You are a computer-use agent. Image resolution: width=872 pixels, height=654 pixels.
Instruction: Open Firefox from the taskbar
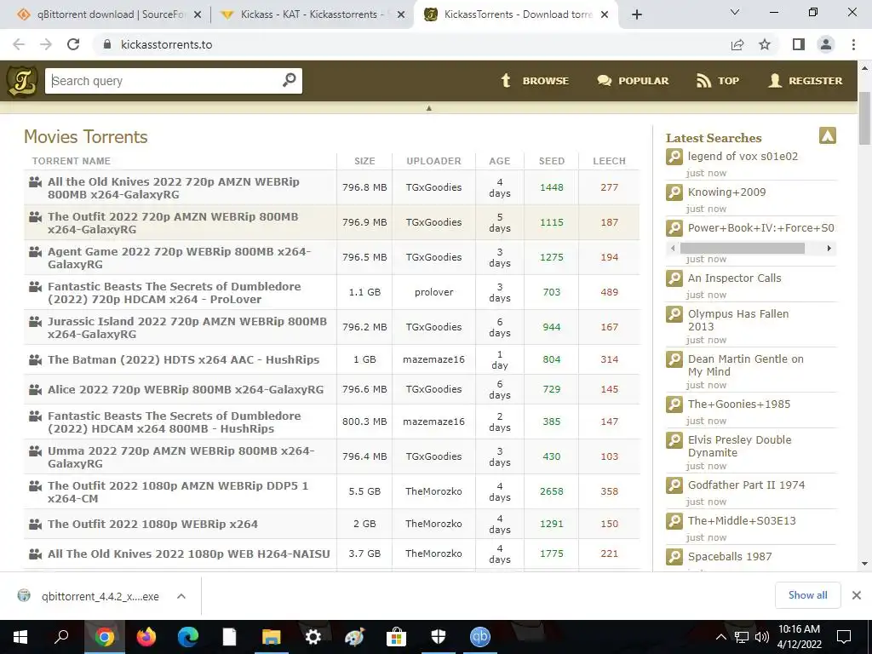tap(146, 636)
